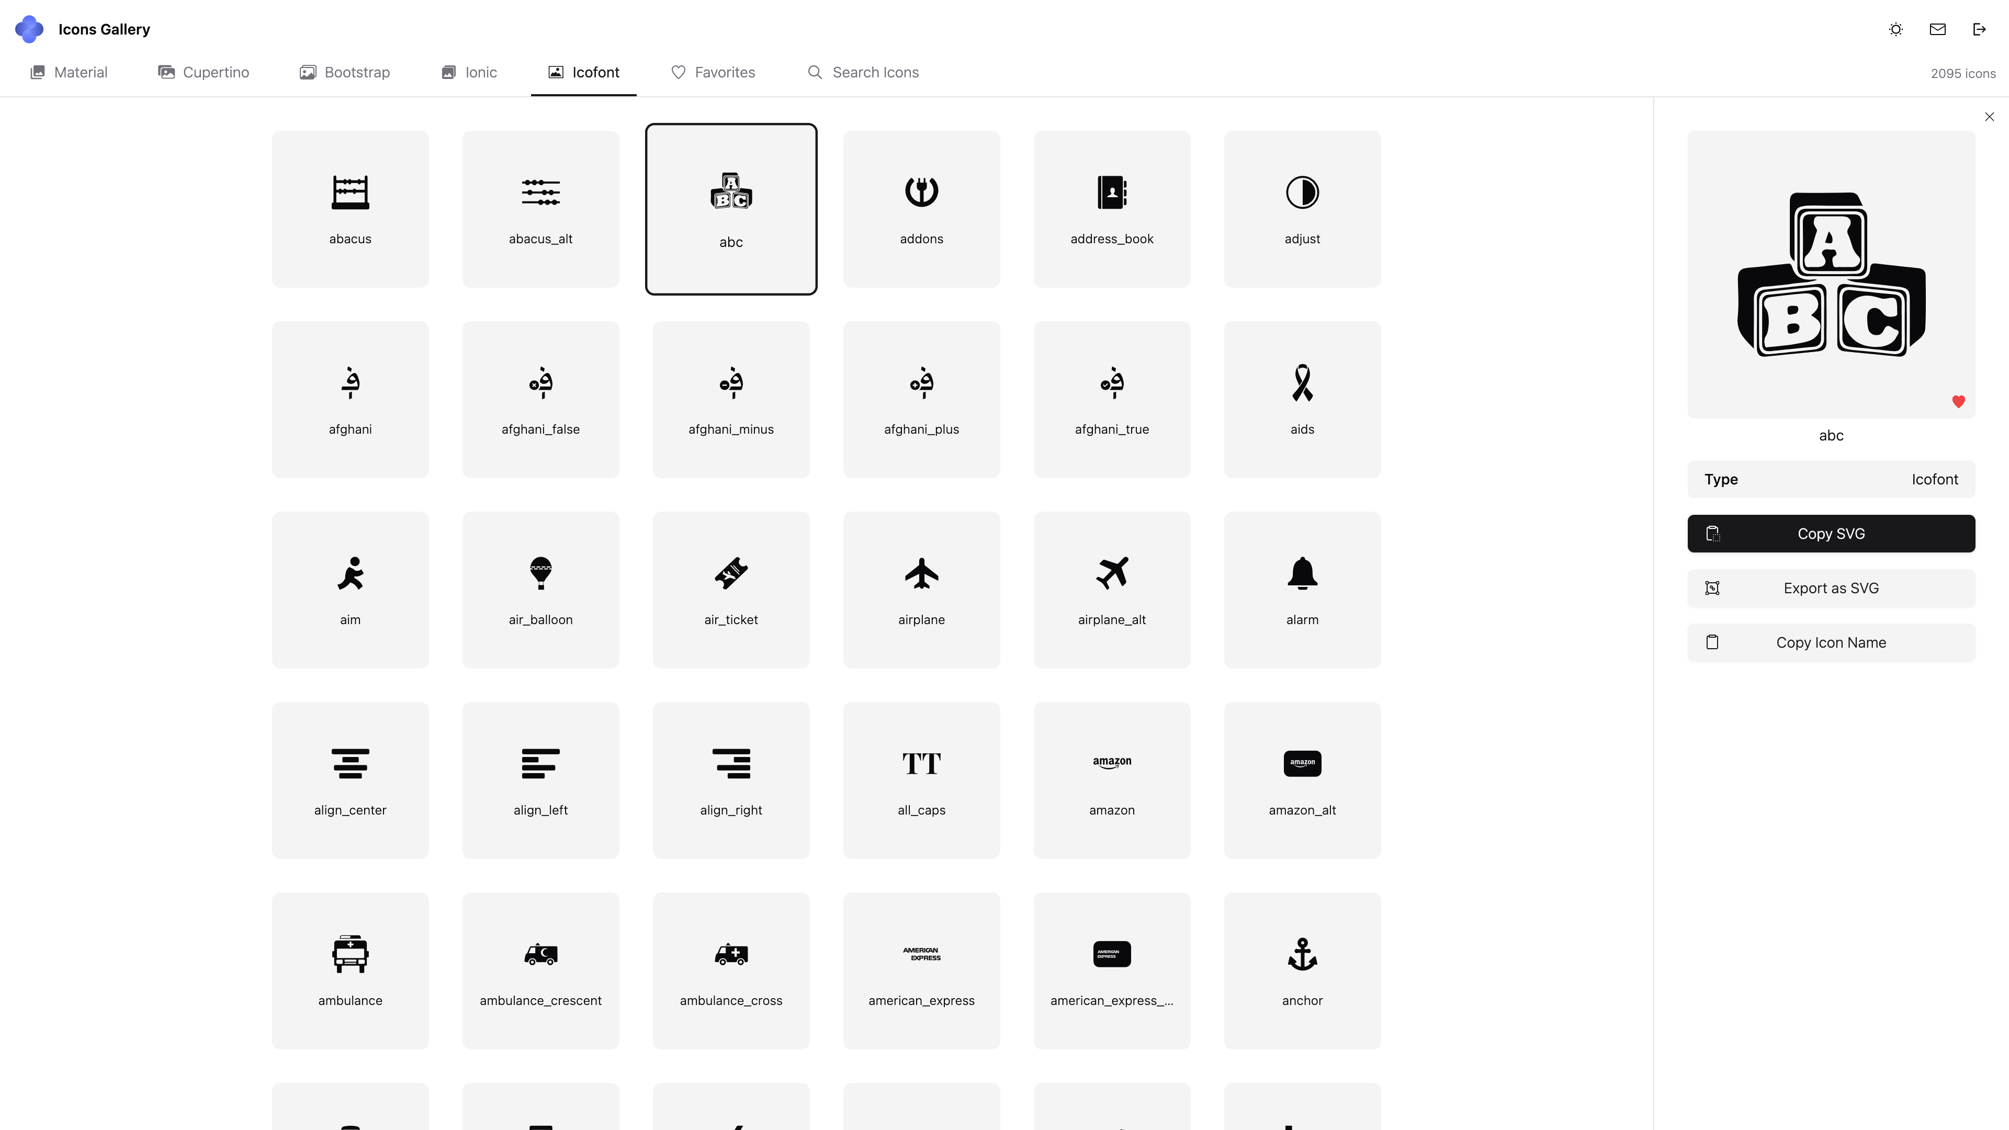Click the mail envelope icon in header
The height and width of the screenshot is (1130, 2009).
[x=1937, y=29]
